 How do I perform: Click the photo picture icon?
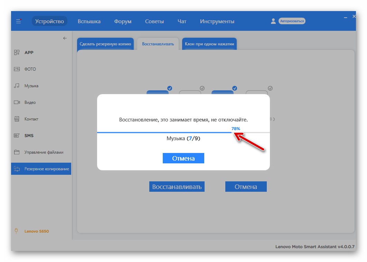tap(17, 69)
